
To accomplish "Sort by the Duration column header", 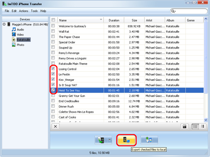I will 114,20.
